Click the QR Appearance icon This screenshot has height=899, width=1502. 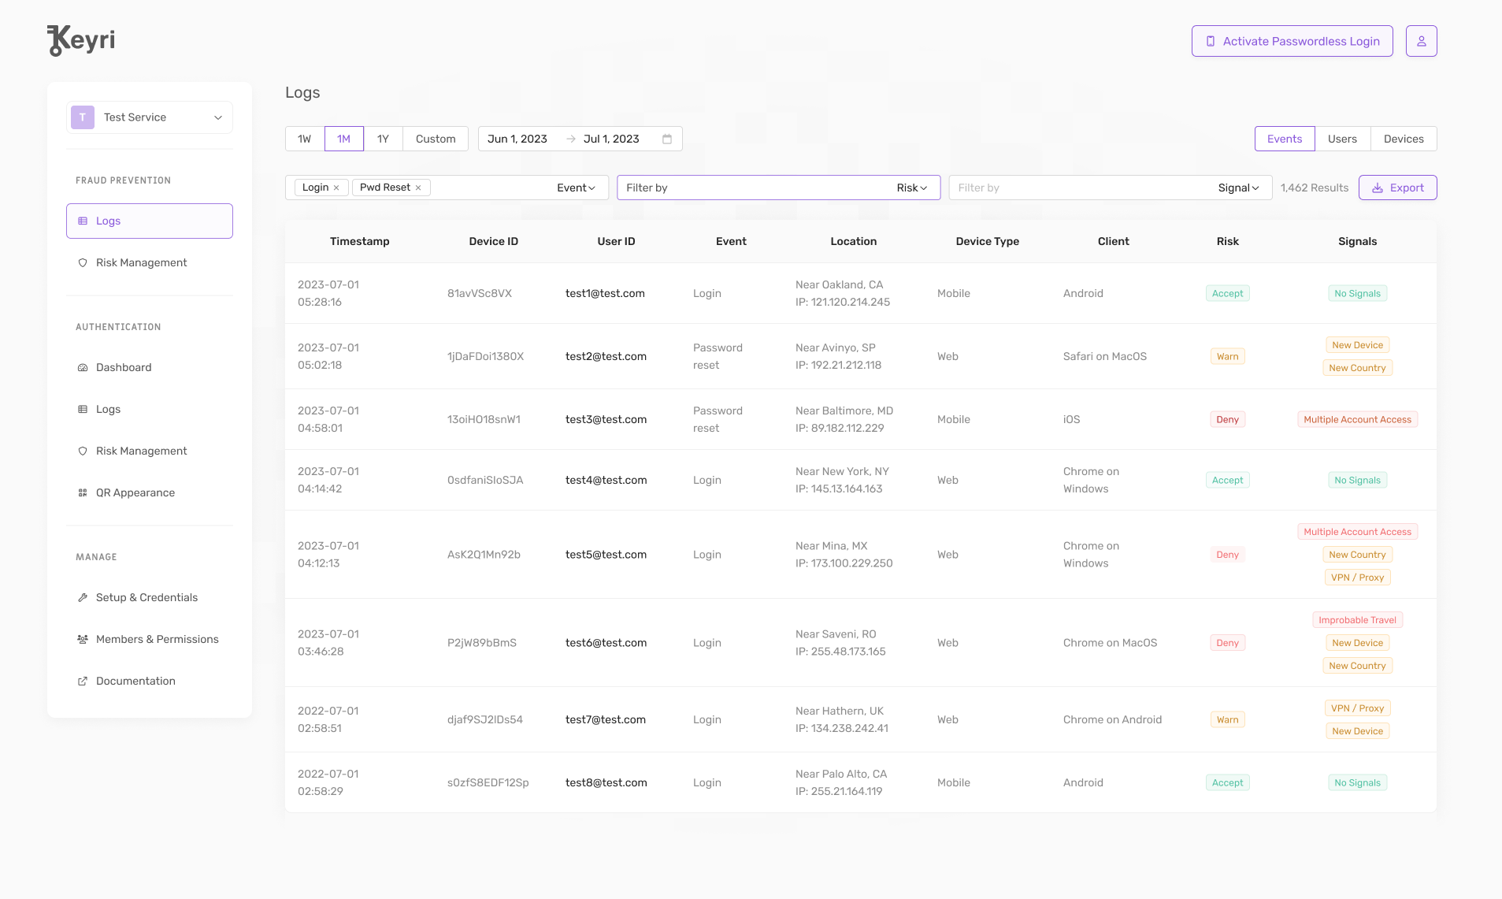83,492
